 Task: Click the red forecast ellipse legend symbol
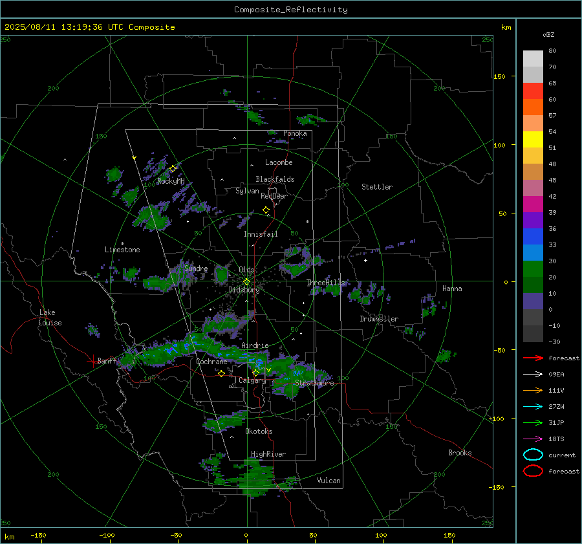[x=533, y=471]
